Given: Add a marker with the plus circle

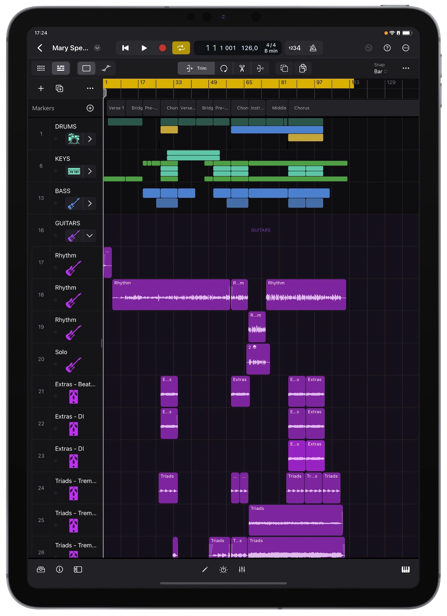Looking at the screenshot, I should [x=90, y=108].
